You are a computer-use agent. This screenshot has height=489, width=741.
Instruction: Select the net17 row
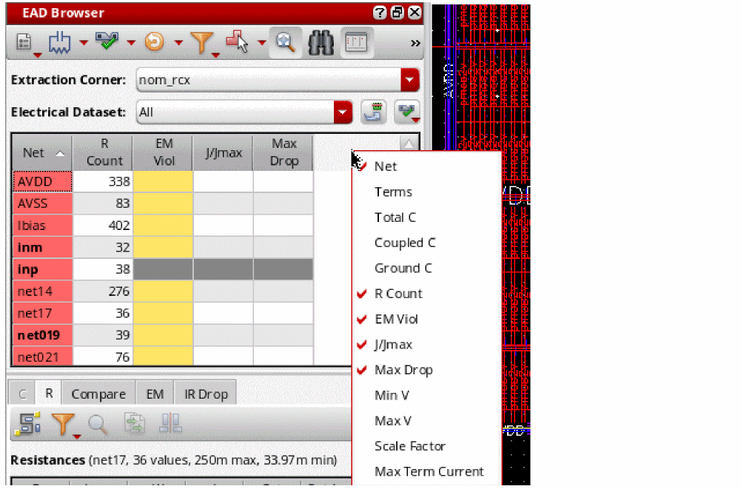[x=42, y=313]
